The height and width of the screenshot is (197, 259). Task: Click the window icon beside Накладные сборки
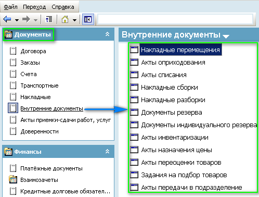click(134, 87)
